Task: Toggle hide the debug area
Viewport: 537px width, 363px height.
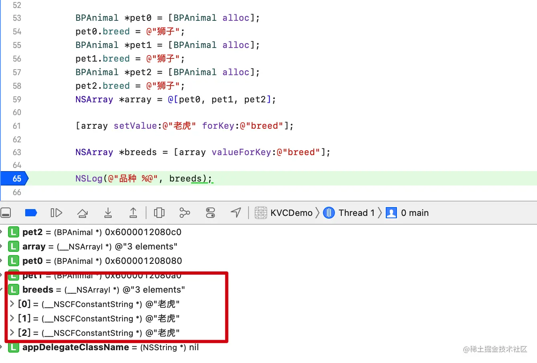Action: click(x=6, y=213)
